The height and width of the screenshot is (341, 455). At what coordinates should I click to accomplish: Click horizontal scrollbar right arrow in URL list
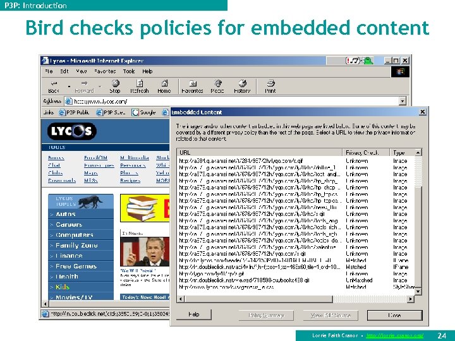411,299
